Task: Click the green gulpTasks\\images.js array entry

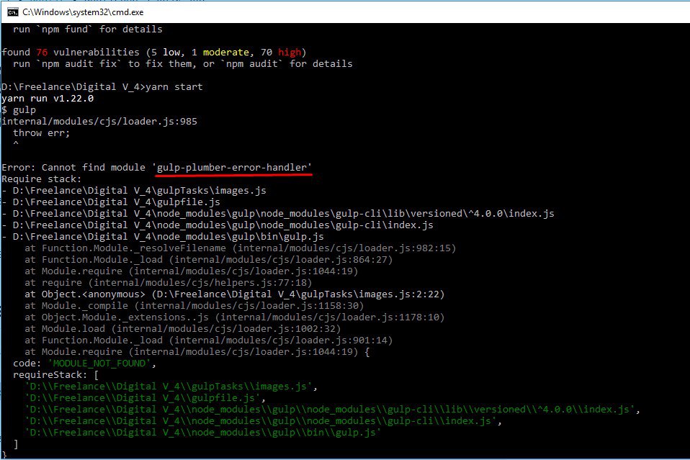Action: pos(168,386)
